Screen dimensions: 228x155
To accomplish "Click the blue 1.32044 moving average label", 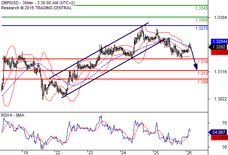I will (x=219, y=41).
